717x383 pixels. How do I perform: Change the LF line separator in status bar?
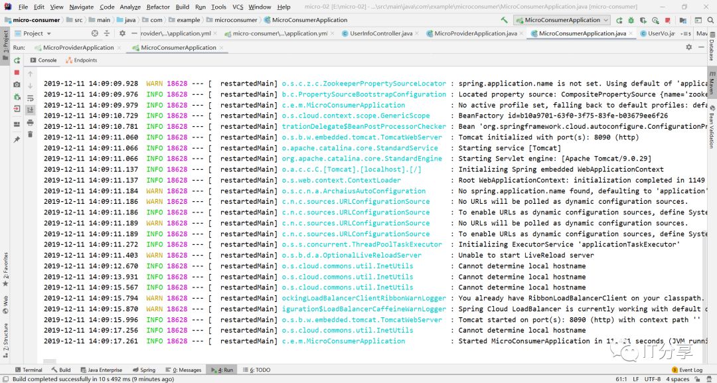point(636,379)
